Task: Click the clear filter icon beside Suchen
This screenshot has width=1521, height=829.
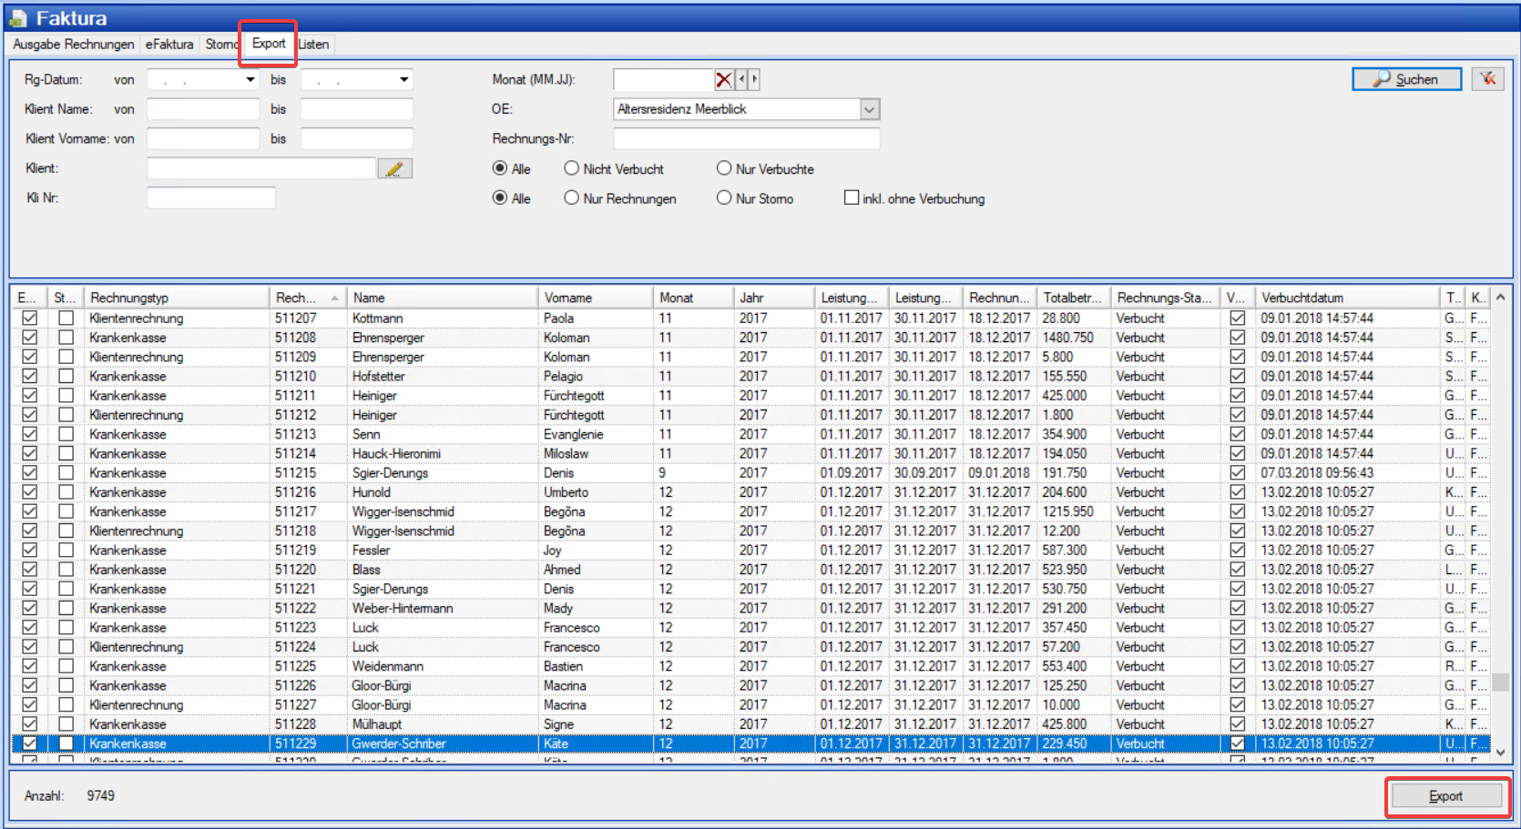Action: (x=1487, y=79)
